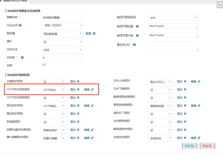Click plus icon for 文件下载规则
Screen dimensions: 223x159
(x=185, y=90)
